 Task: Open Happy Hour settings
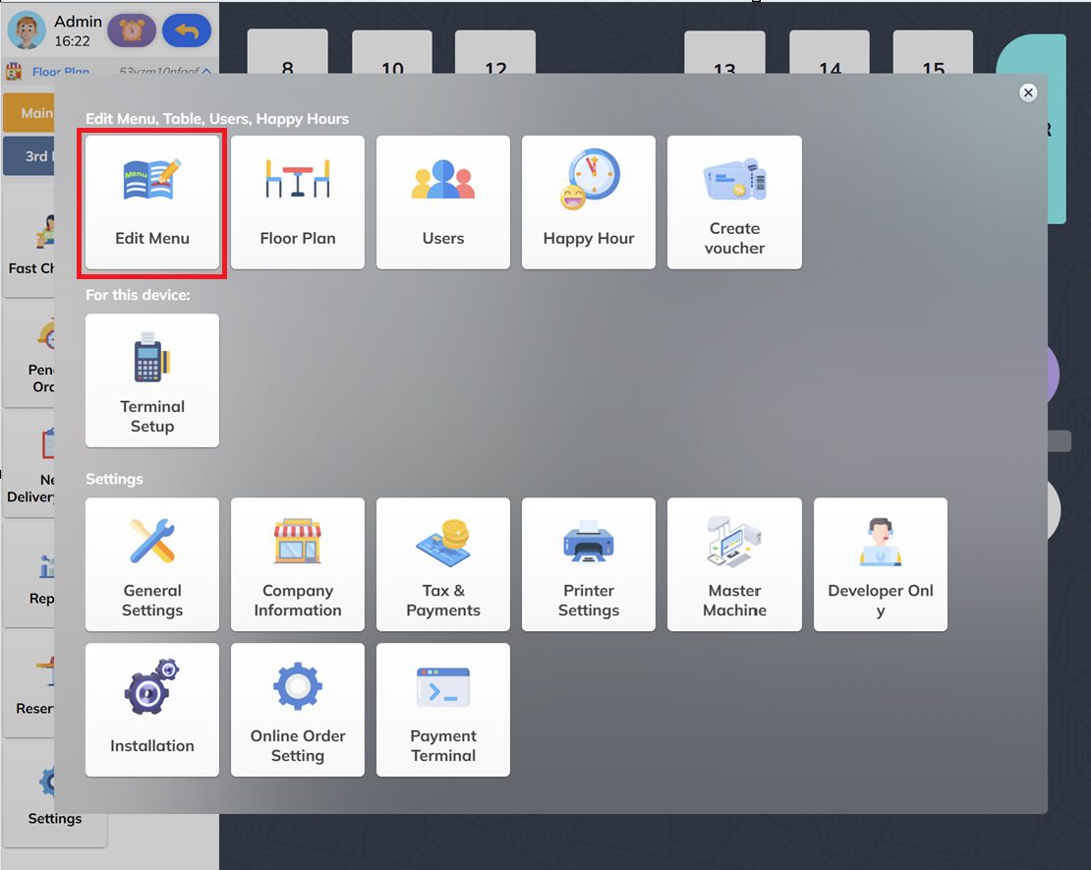(588, 203)
